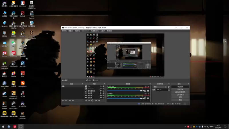The height and width of the screenshot is (129, 229).
Task: Move source up with the arrow under 来源 list
Action: tap(96, 101)
